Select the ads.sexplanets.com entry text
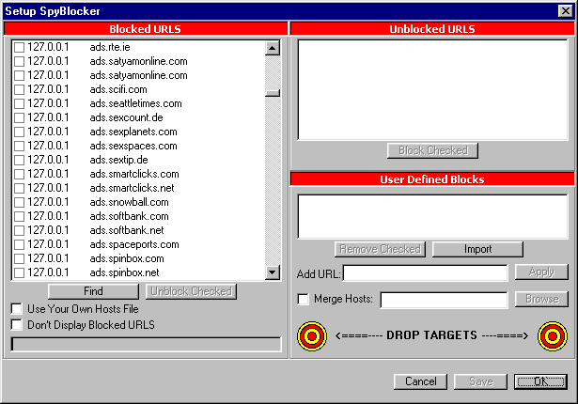Screen dimensions: 578x404 (x=133, y=132)
